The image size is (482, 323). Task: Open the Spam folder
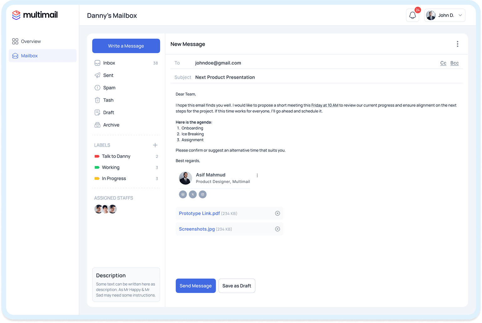click(110, 88)
